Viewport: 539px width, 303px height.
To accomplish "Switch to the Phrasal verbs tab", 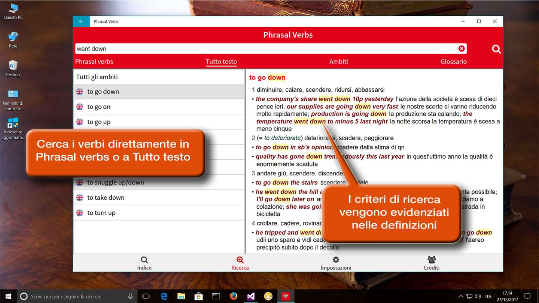I will (94, 62).
